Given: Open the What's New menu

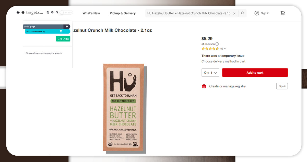Looking at the screenshot, I should point(91,13).
